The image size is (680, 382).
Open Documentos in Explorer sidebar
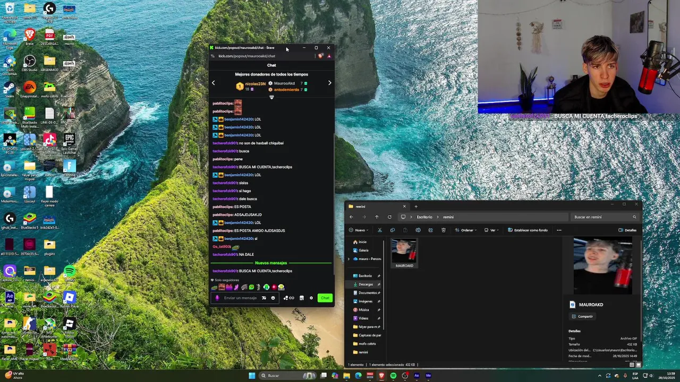tap(366, 293)
